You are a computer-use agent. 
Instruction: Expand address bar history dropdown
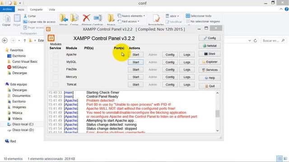coord(250,40)
